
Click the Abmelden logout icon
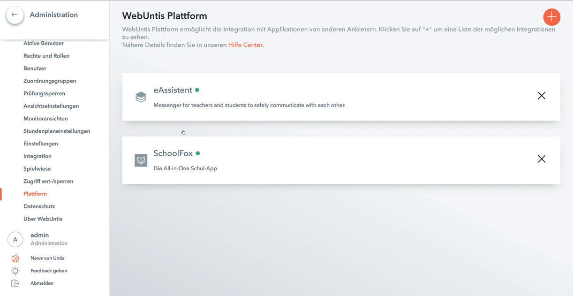click(15, 284)
